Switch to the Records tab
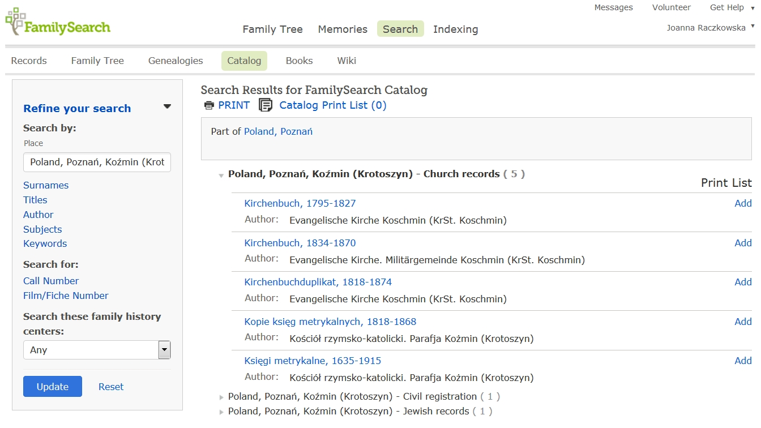Viewport: 761px width, 428px height. pyautogui.click(x=29, y=61)
